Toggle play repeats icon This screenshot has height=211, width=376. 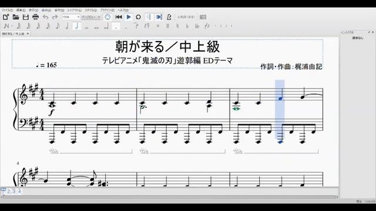[x=149, y=17]
